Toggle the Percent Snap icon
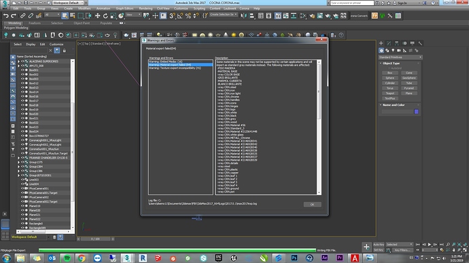Image resolution: width=469 pixels, height=263 pixels. point(188,16)
